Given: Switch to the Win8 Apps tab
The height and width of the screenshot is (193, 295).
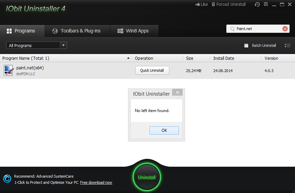Looking at the screenshot, I should click(x=134, y=31).
